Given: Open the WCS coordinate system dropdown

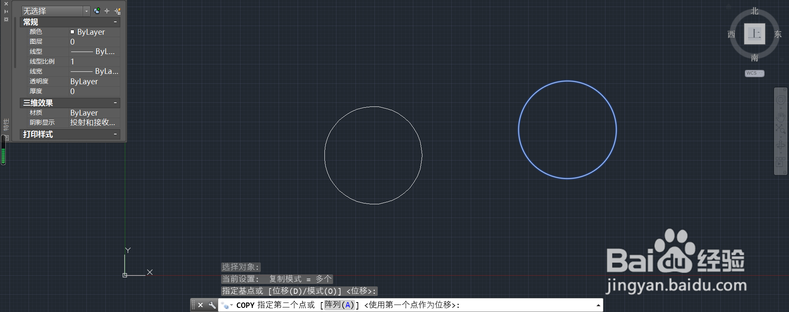Looking at the screenshot, I should tap(755, 73).
